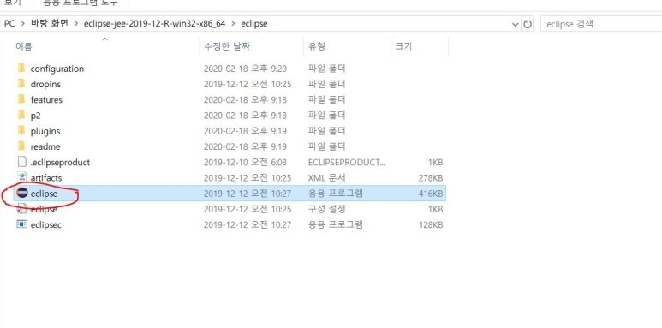Click the 2019-12-12 오전 10:27 date of eclipsec

(x=248, y=224)
